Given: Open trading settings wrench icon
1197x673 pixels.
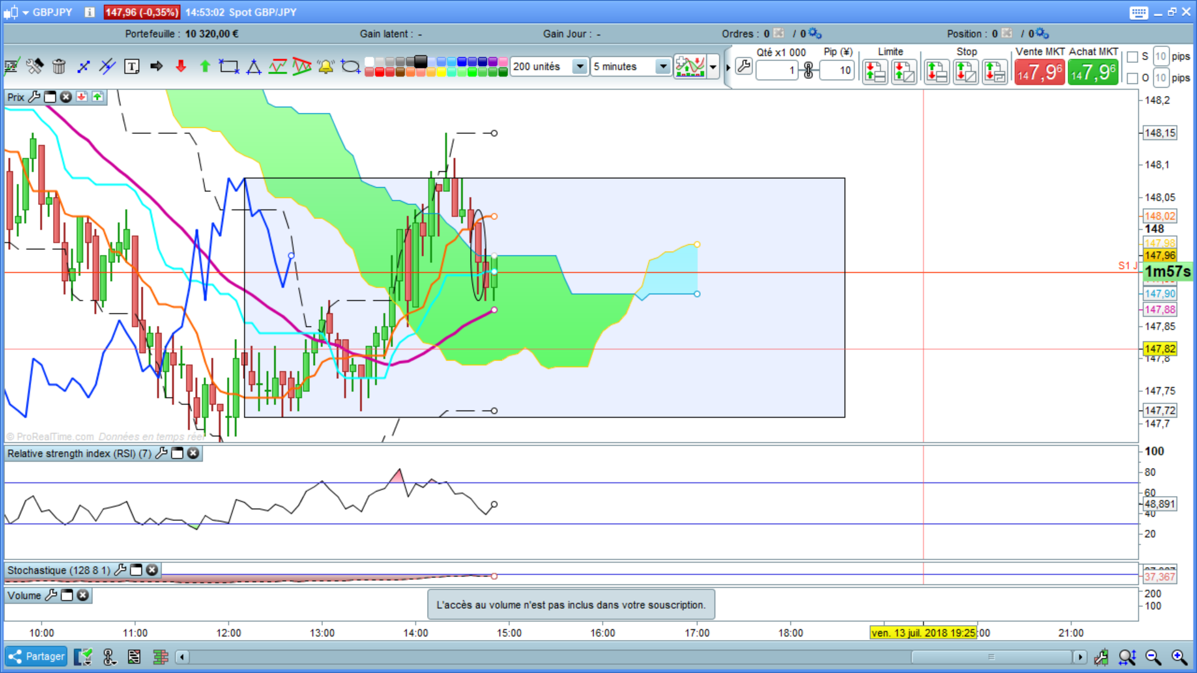Looking at the screenshot, I should pos(744,66).
